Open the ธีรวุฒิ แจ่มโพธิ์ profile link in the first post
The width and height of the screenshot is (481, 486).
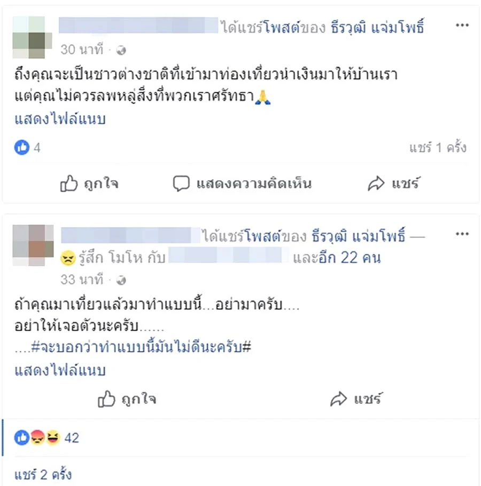377,27
